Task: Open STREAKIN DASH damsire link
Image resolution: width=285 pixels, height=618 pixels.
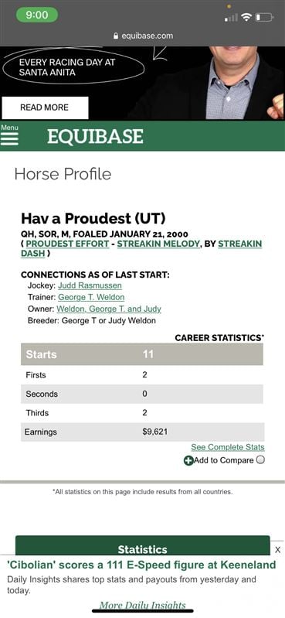Action: [141, 249]
